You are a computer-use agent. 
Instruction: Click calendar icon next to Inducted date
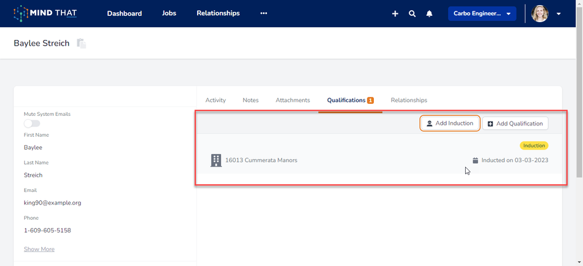click(475, 160)
